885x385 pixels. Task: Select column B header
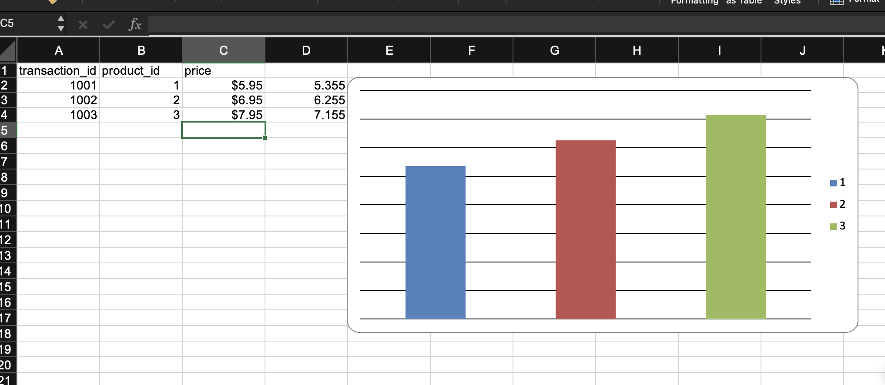(x=141, y=50)
